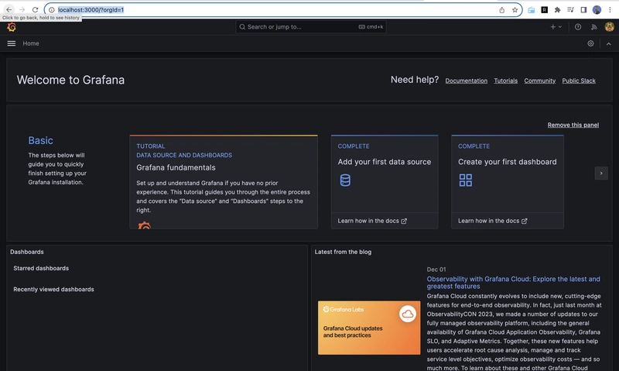The image size is (619, 371).
Task: Click the media control playlist icon
Action: pyautogui.click(x=570, y=10)
